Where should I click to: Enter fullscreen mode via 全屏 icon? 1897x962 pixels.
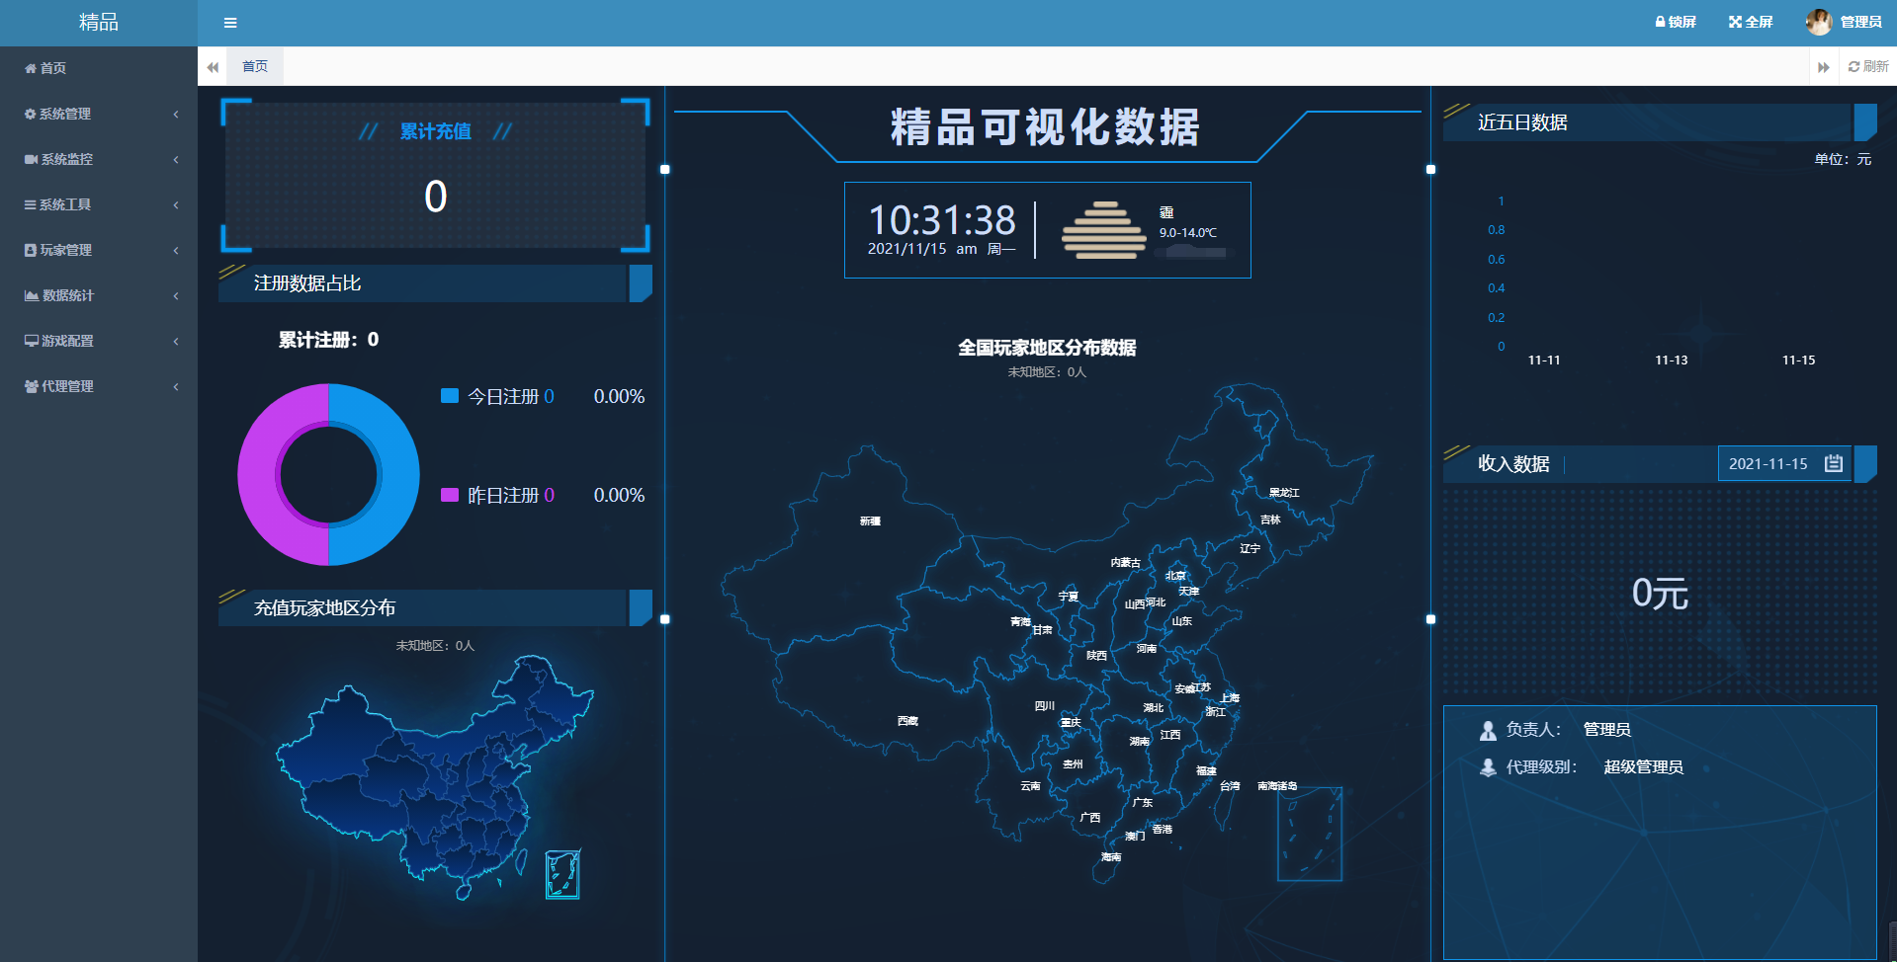pyautogui.click(x=1735, y=22)
